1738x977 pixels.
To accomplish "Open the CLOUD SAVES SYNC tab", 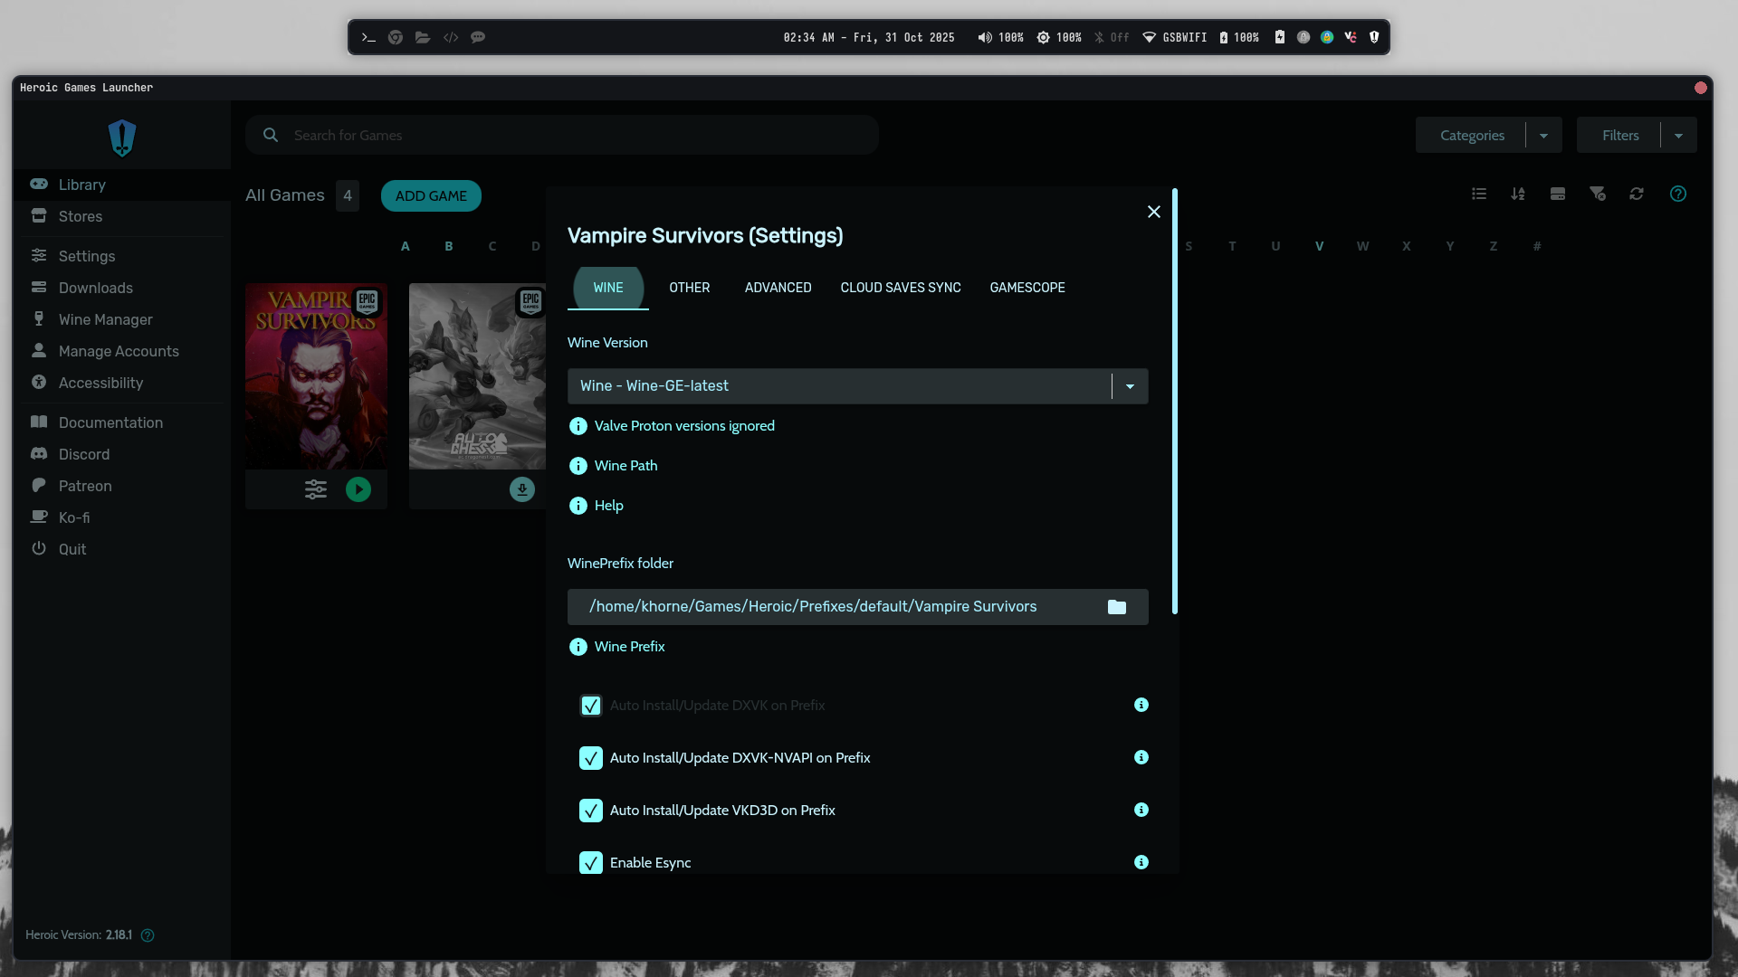I will click(901, 288).
